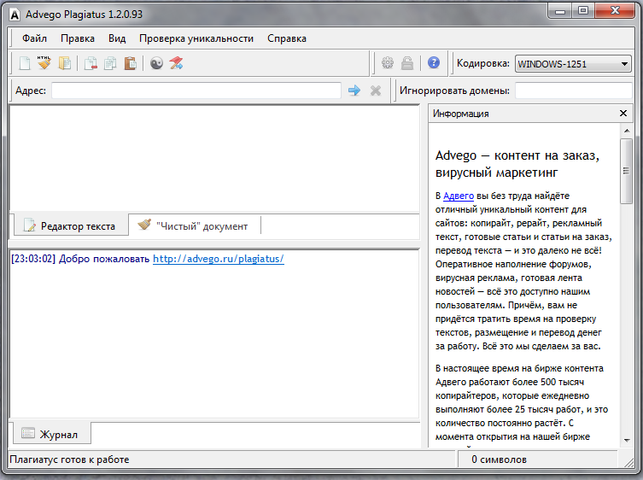
Task: Open settings with the gear icon
Action: tap(387, 62)
